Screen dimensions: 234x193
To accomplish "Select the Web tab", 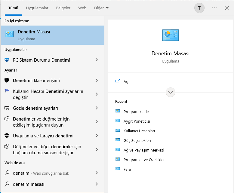I will pyautogui.click(x=82, y=8).
